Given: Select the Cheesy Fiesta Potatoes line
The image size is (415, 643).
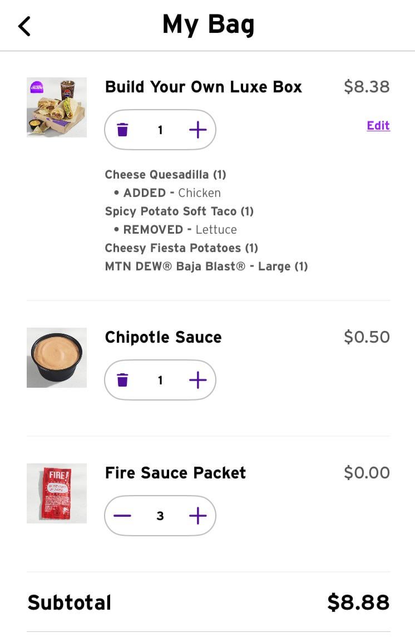Looking at the screenshot, I should 181,248.
